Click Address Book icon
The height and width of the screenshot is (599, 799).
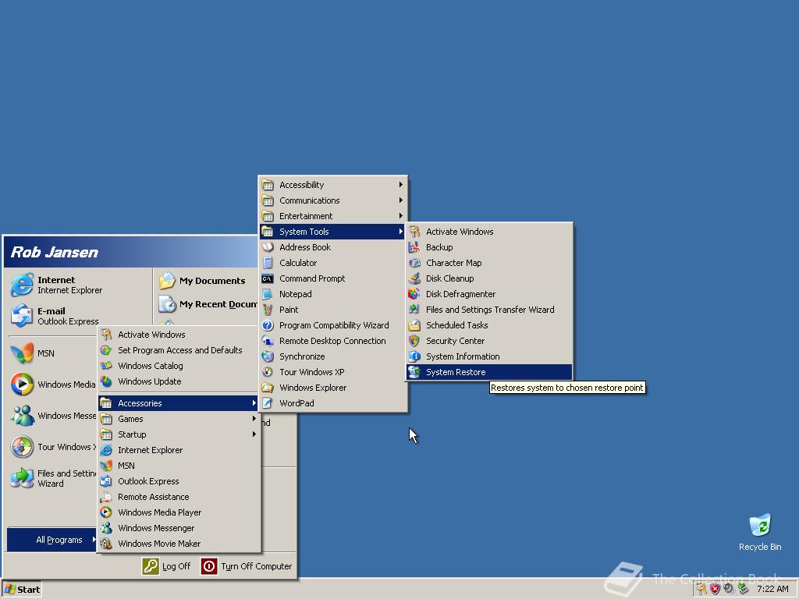268,247
